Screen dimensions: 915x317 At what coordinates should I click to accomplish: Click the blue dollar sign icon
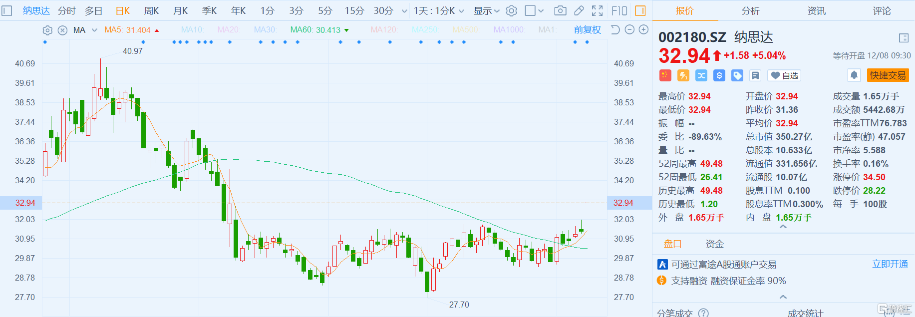pyautogui.click(x=719, y=75)
